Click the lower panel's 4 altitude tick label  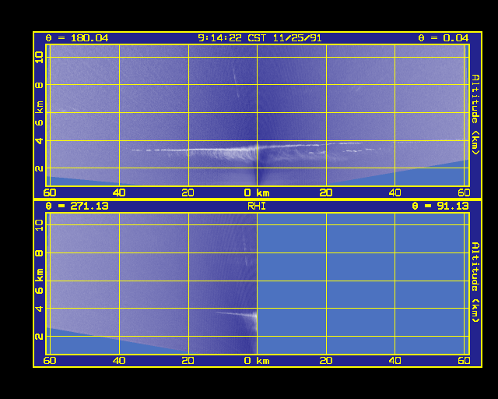tap(39, 309)
